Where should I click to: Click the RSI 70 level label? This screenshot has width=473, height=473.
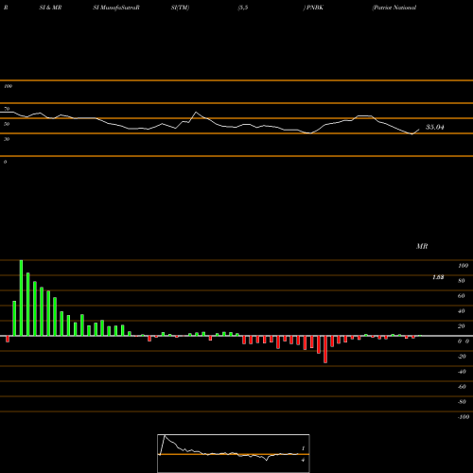pos(7,109)
